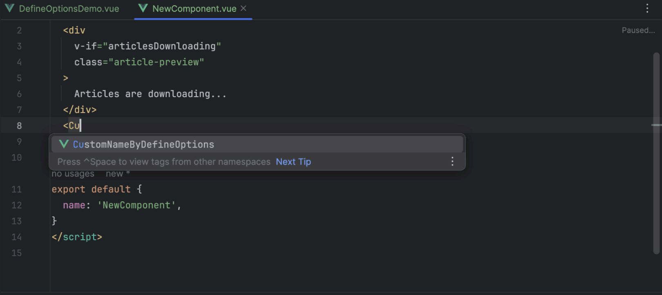Close the NewComponent.vue tab
The height and width of the screenshot is (295, 662).
pos(244,9)
